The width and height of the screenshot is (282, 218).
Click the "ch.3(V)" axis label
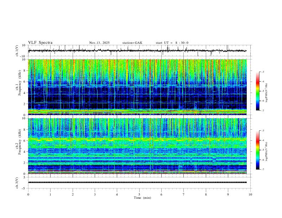(17, 183)
